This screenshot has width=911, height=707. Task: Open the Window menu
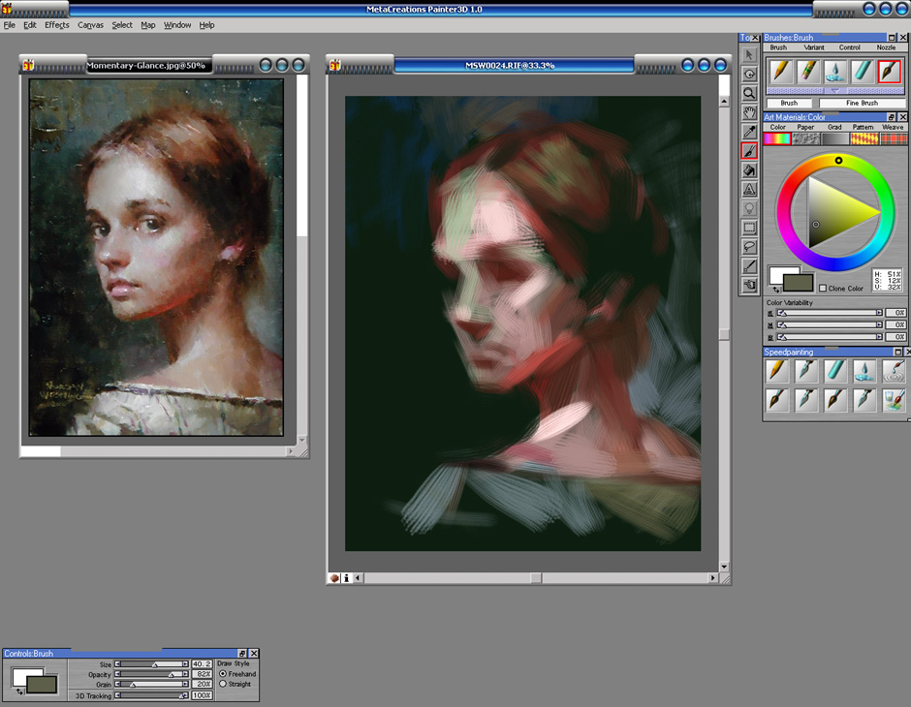coord(177,25)
